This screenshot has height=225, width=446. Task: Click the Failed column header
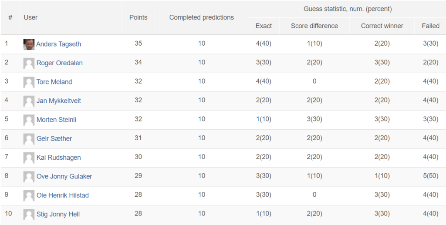point(430,26)
